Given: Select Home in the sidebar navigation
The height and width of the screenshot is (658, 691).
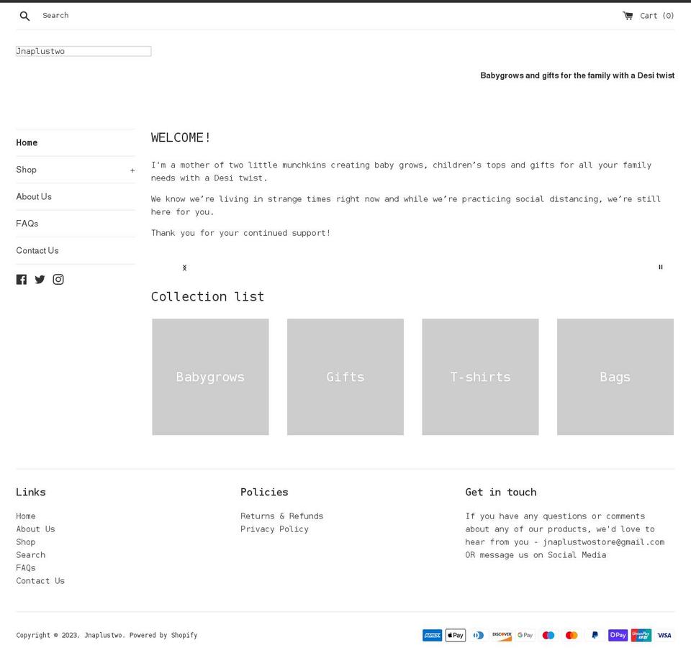Looking at the screenshot, I should (x=27, y=142).
